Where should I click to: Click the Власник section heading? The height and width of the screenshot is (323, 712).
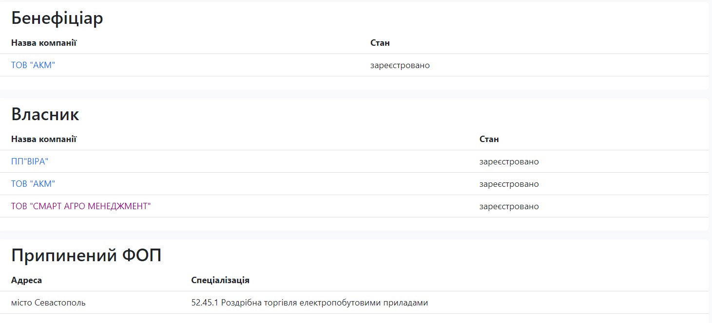tap(45, 115)
